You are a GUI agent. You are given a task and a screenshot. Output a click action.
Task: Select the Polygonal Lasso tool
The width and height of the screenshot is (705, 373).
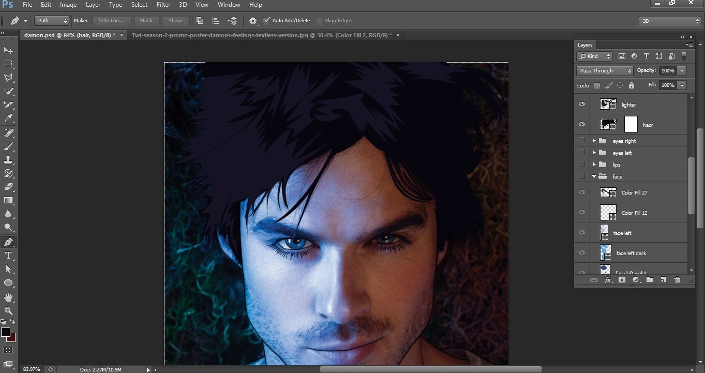click(8, 78)
